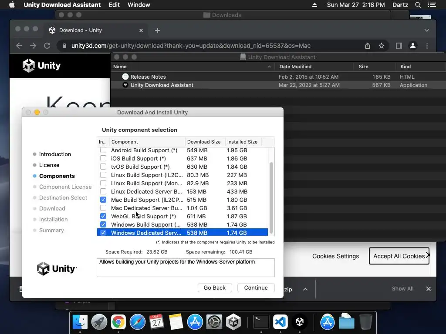Open Visual Studio Code from the Dock
This screenshot has width=446, height=334.
pyautogui.click(x=280, y=322)
